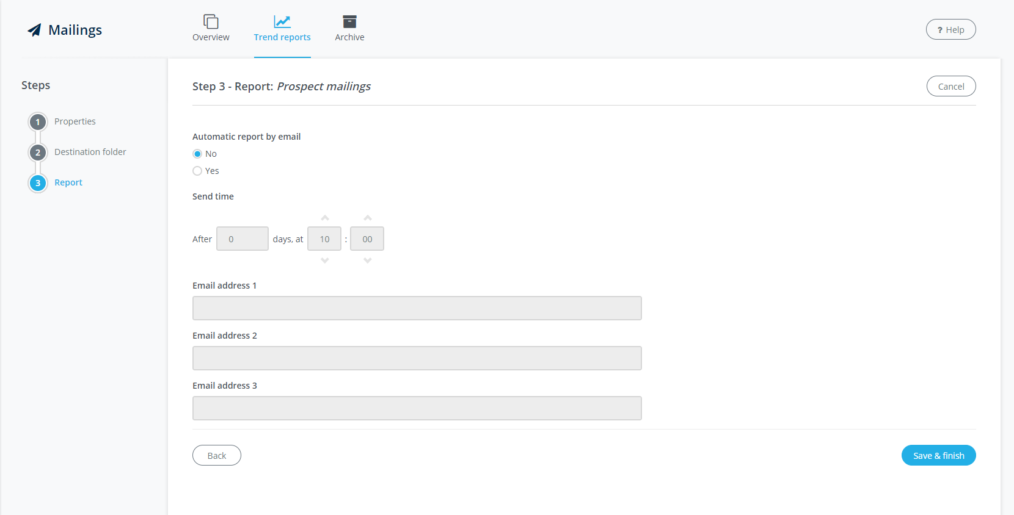Click step 1 circle icon for Properties

pos(38,122)
